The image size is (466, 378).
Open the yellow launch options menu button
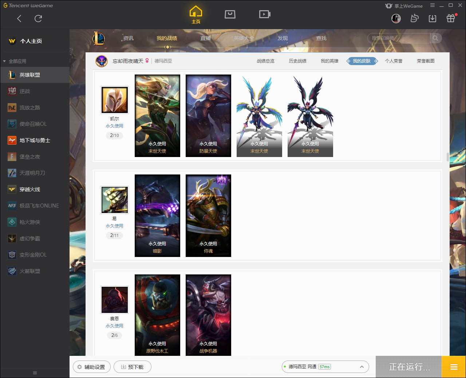pos(454,367)
